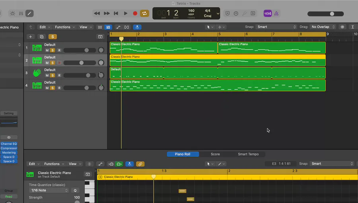The image size is (358, 203).
Task: Click the waveform zoom icon
Action: (342, 27)
